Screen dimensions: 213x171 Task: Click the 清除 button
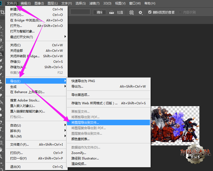[x=99, y=12]
